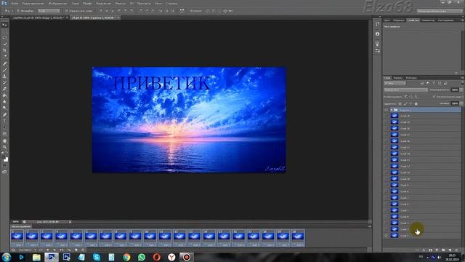Open Auto-Select target dropdown in options bar
This screenshot has width=465, height=262.
(x=49, y=11)
